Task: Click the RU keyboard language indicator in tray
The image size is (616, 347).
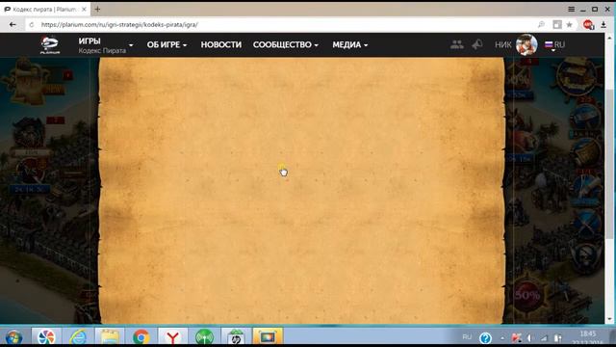Action: point(467,337)
